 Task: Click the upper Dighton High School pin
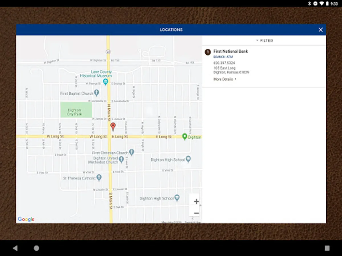tap(188, 159)
